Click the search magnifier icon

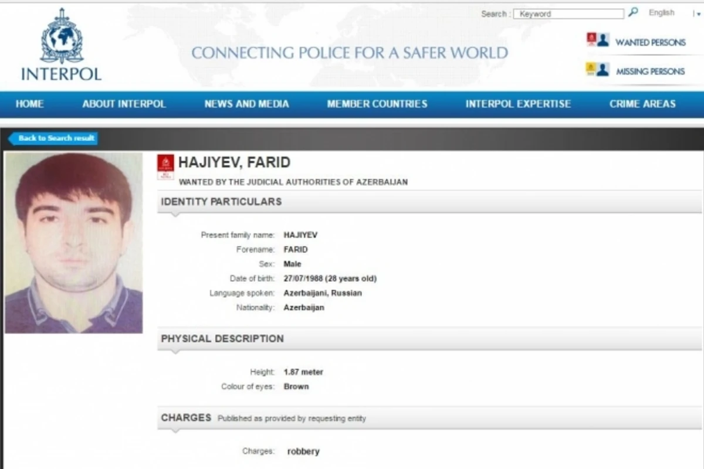tap(633, 12)
